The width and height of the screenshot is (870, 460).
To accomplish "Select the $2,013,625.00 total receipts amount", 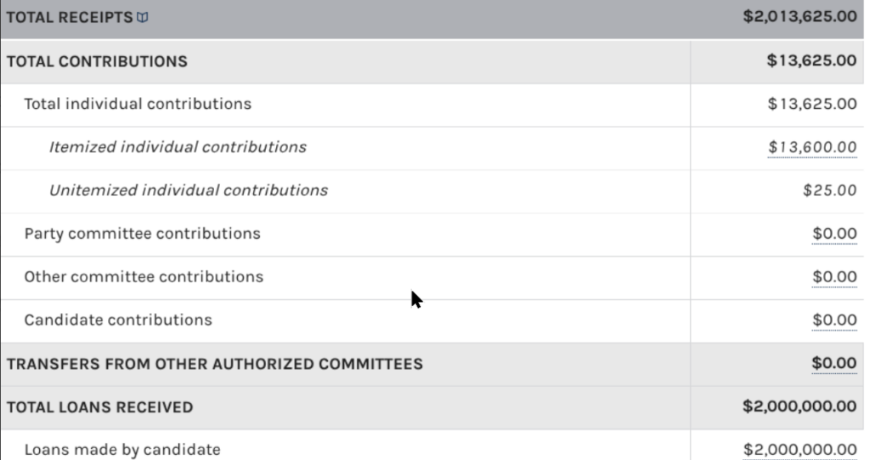I will (800, 17).
